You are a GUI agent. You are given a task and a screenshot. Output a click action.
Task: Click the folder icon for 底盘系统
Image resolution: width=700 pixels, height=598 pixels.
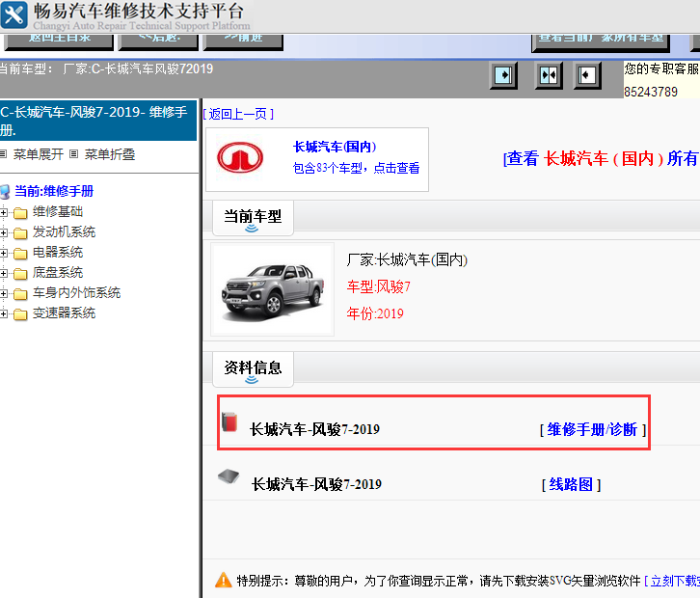click(20, 273)
